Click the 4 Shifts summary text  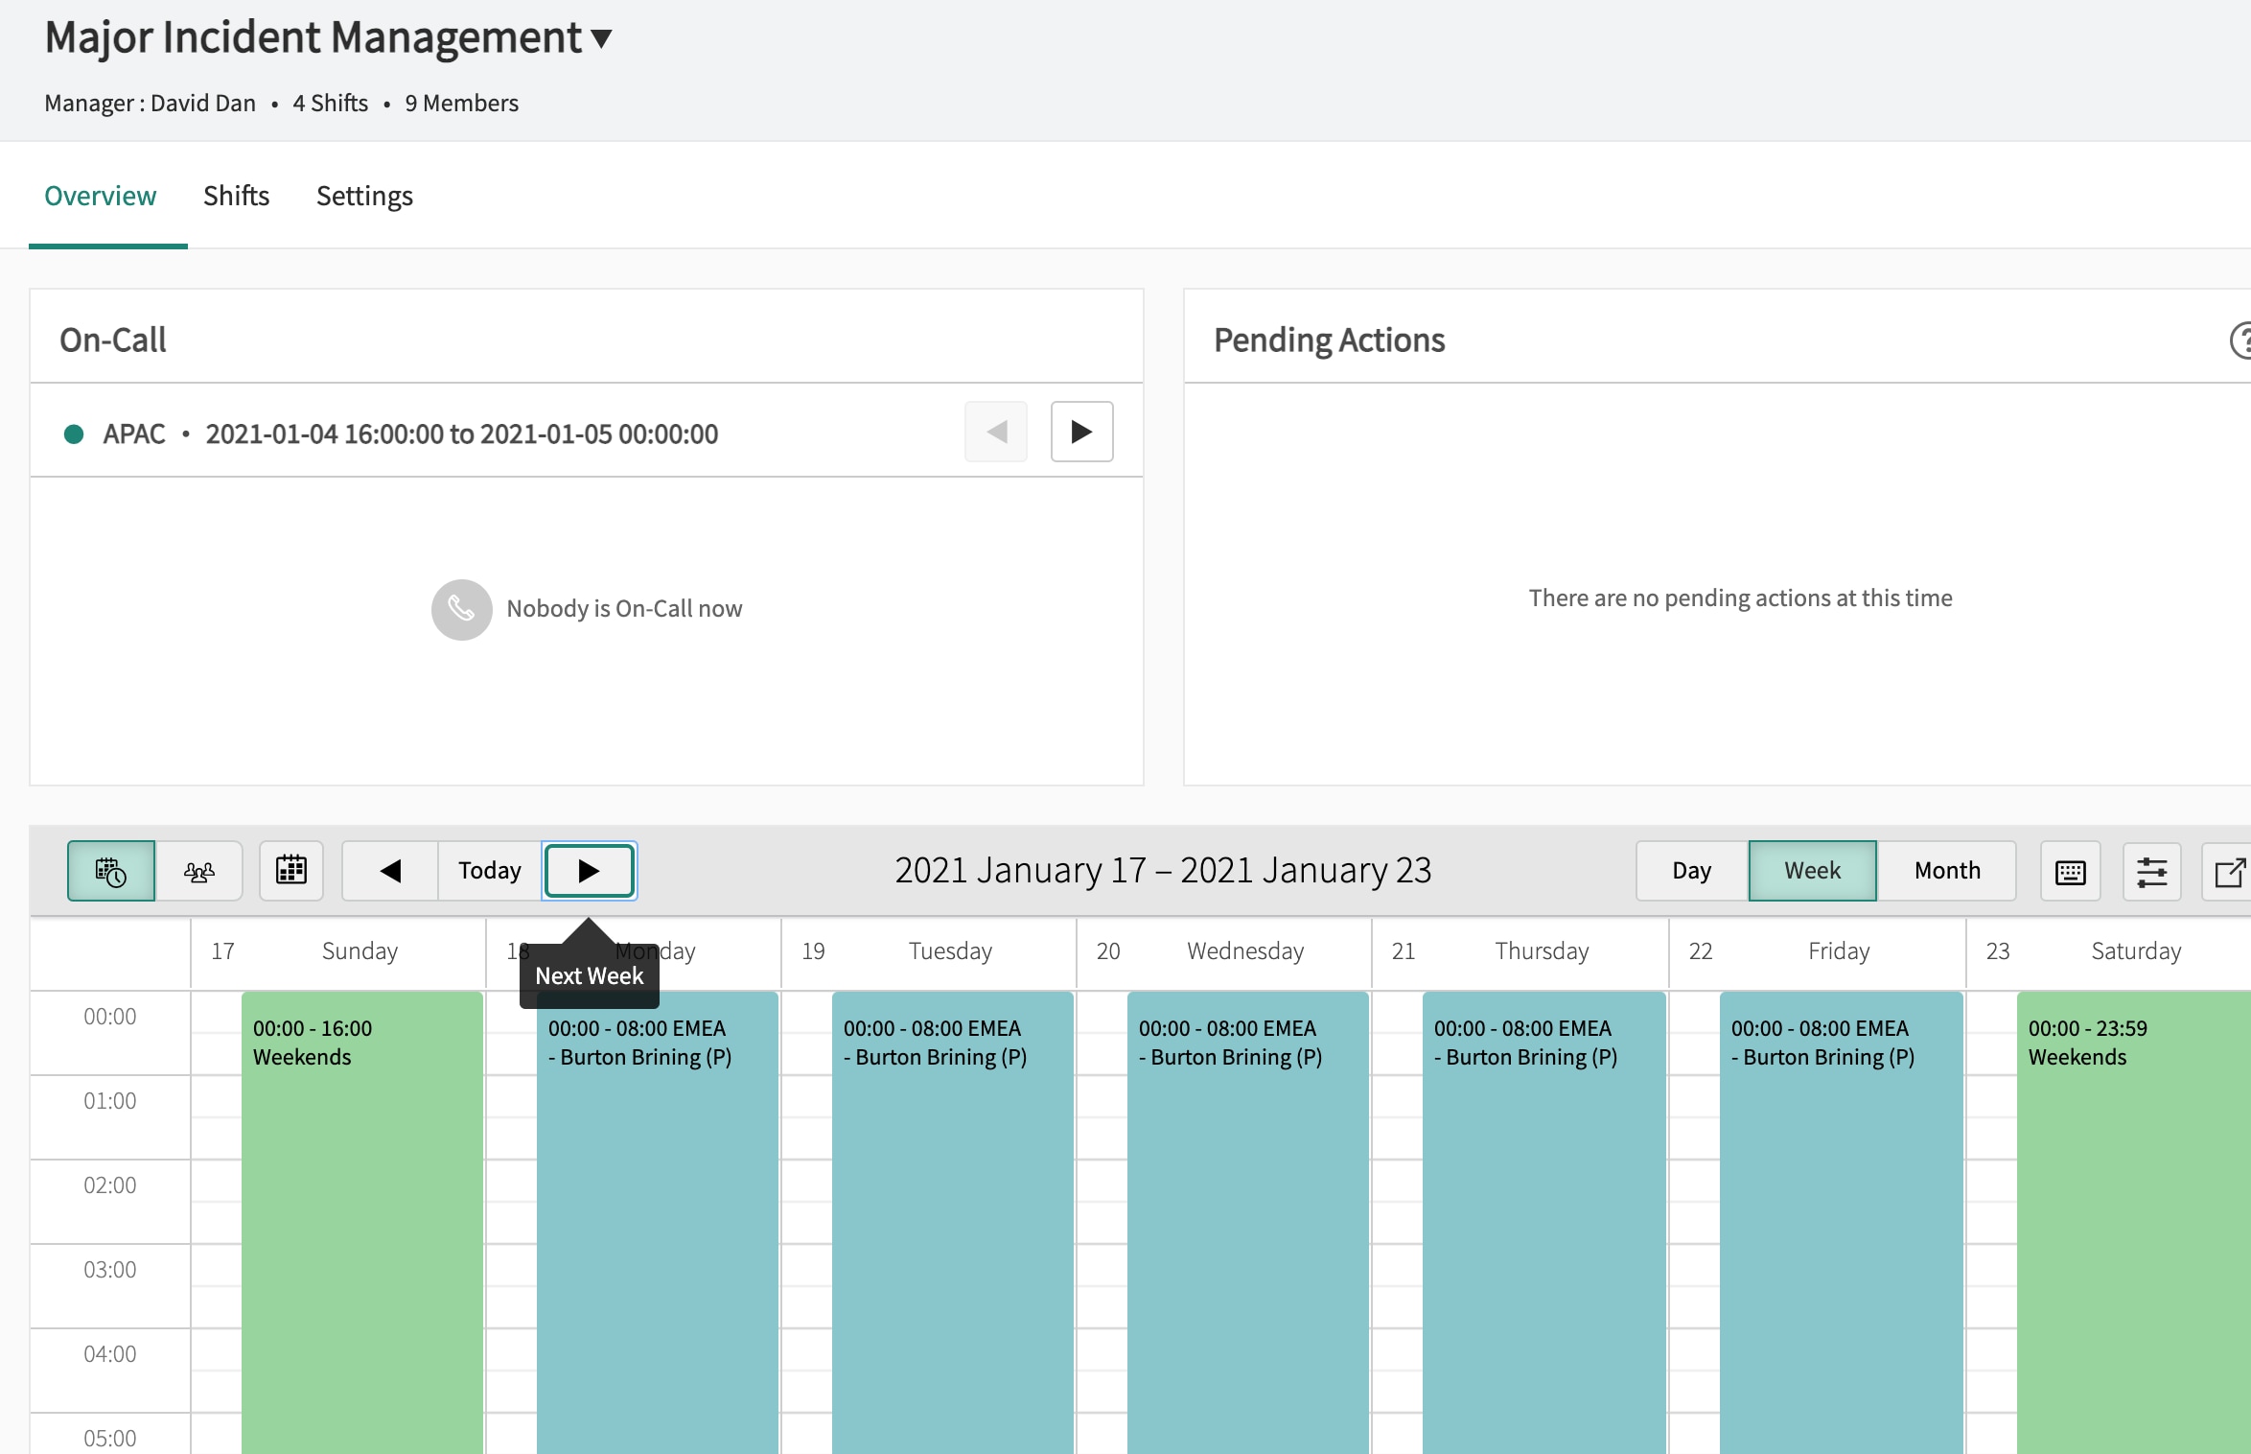point(331,103)
